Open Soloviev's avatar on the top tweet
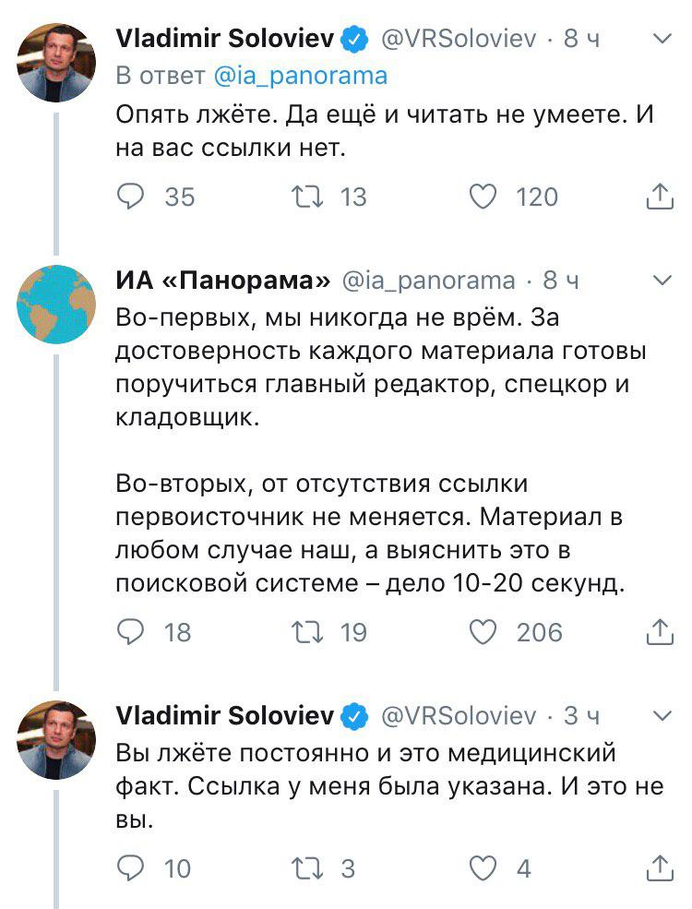This screenshot has height=909, width=692. [56, 64]
